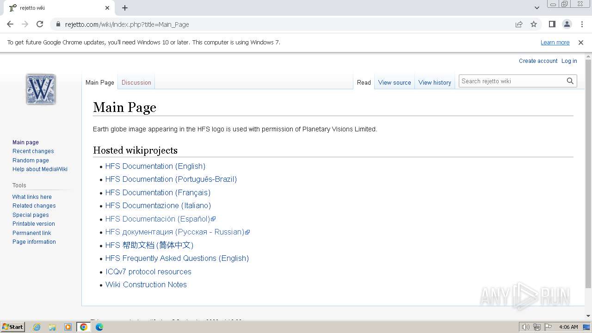Open Related changes tool
This screenshot has height=333, width=592.
point(34,206)
